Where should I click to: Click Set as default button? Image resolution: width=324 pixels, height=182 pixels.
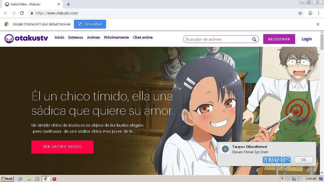[x=90, y=24]
